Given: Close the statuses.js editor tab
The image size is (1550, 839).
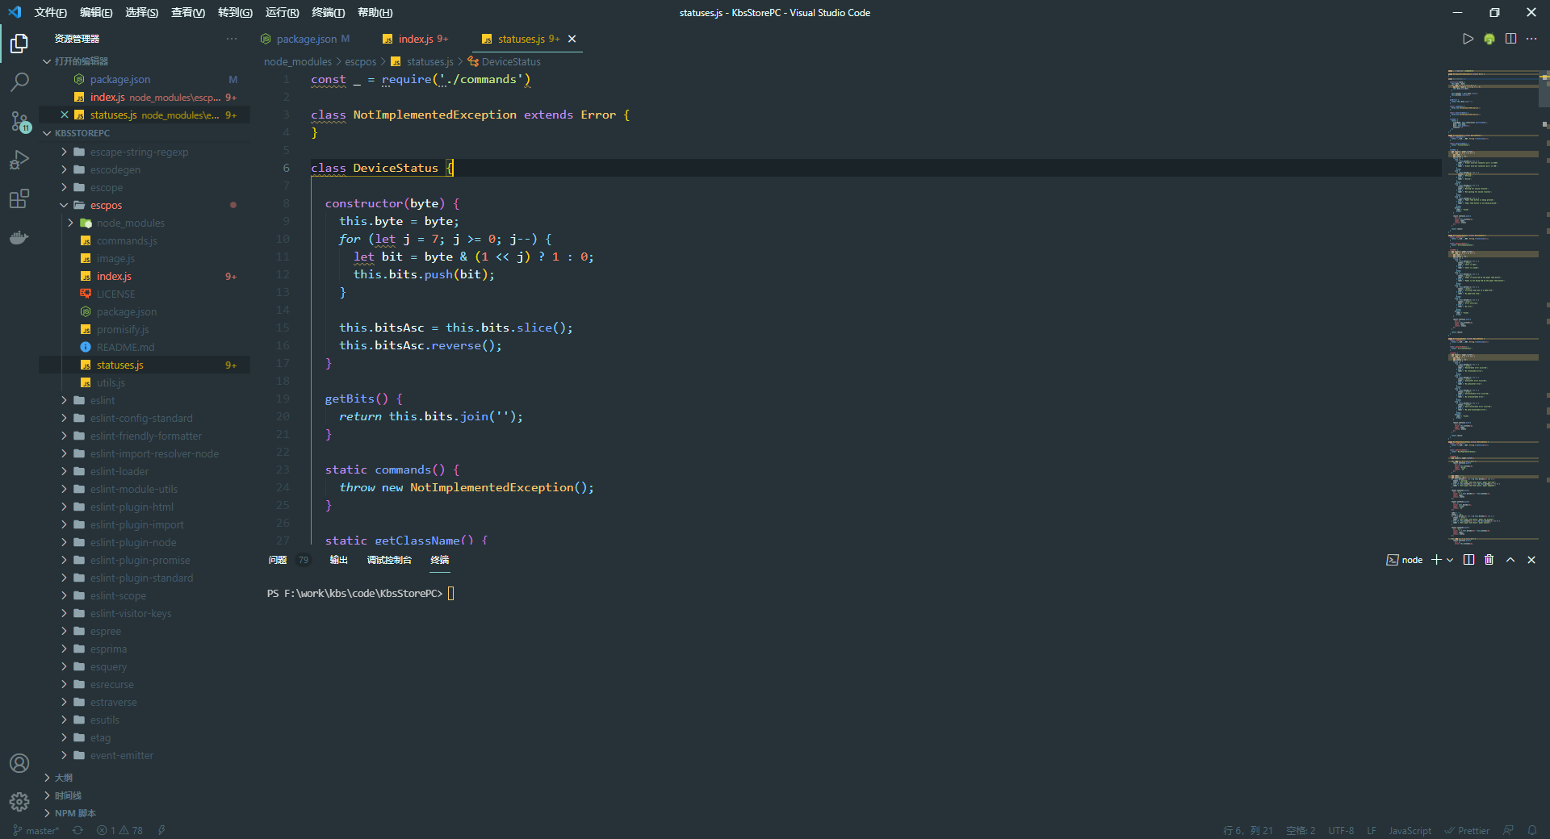Looking at the screenshot, I should click(x=572, y=39).
